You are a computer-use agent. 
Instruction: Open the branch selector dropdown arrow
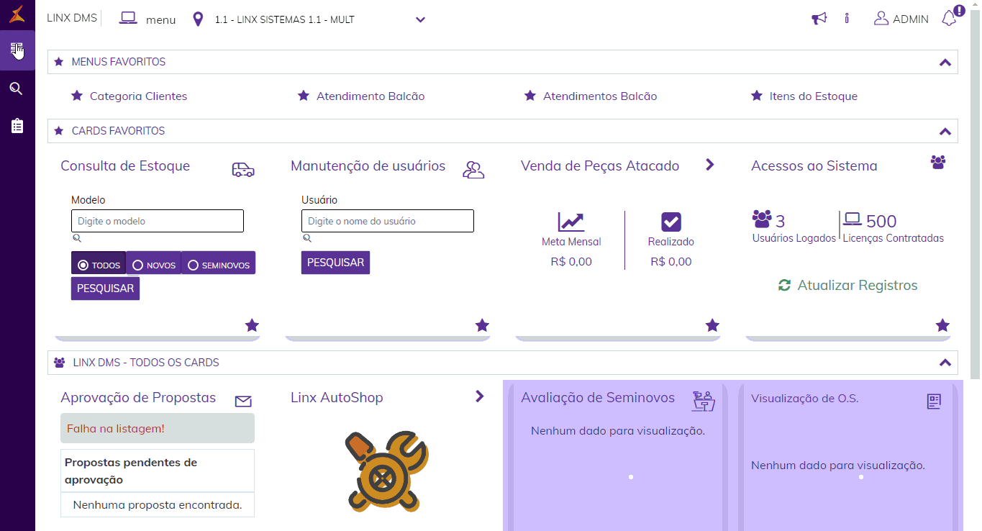[x=421, y=19]
